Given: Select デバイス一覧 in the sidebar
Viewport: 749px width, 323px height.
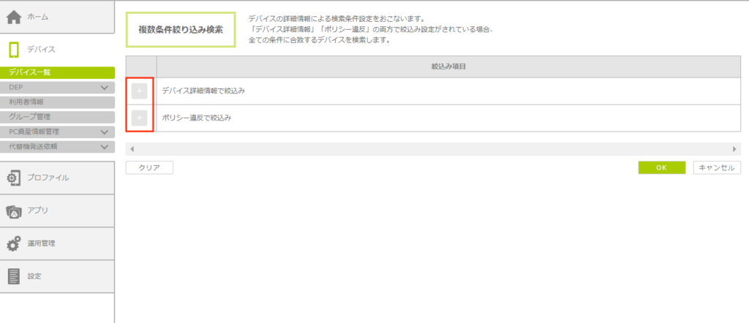Looking at the screenshot, I should coord(57,72).
